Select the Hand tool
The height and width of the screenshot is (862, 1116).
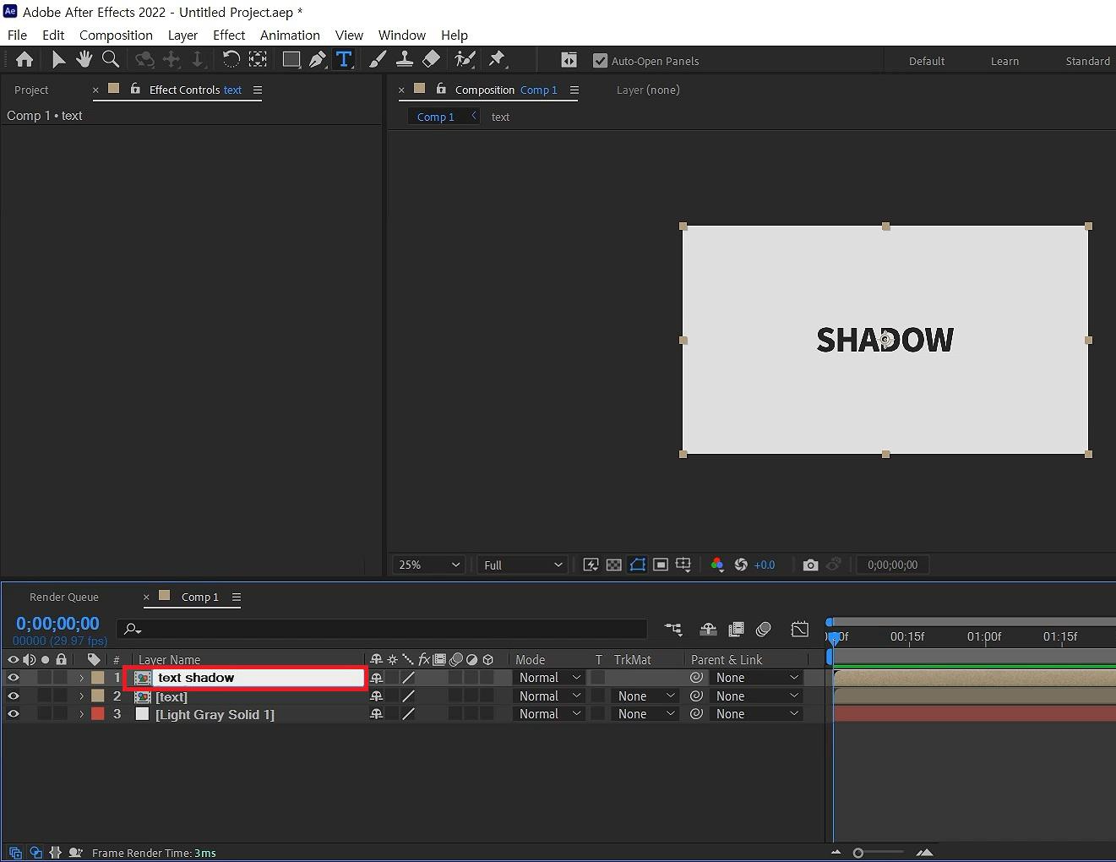point(84,59)
